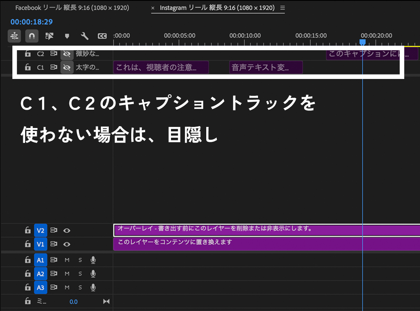
Task: Solo audio track A2
Action: [80, 274]
